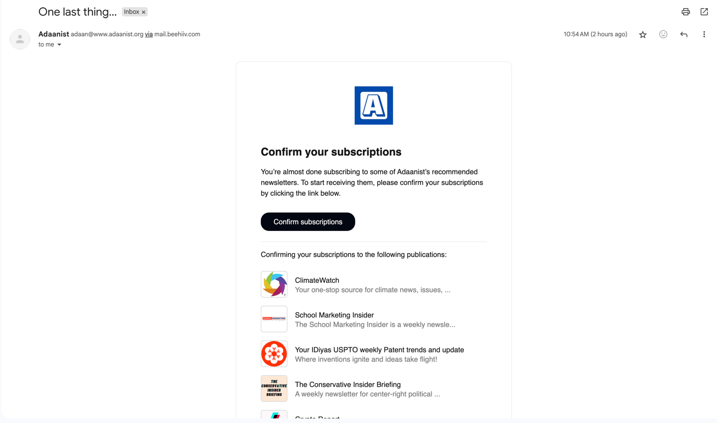The height and width of the screenshot is (423, 717).
Task: Open the ClimateWatch logo thumbnail
Action: tap(274, 284)
